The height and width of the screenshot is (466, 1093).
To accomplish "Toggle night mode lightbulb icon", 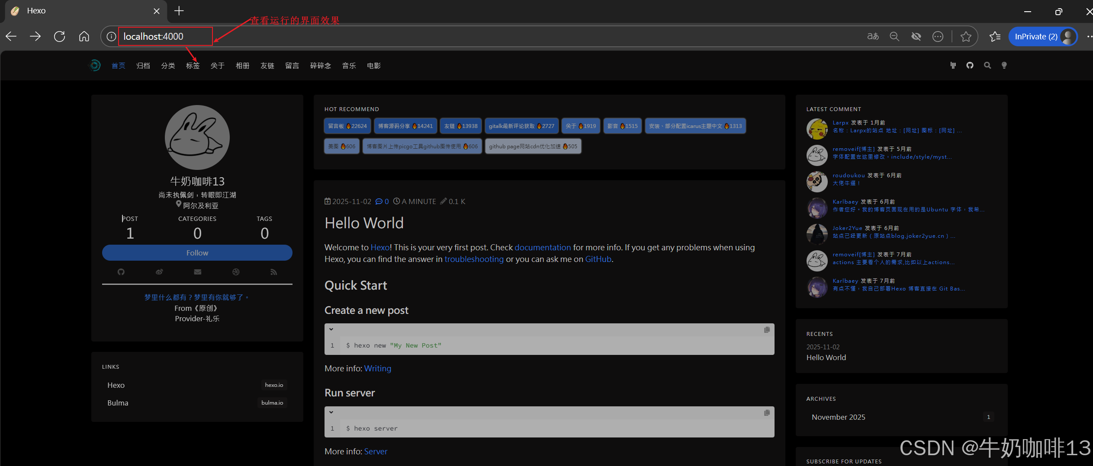I will 1004,65.
